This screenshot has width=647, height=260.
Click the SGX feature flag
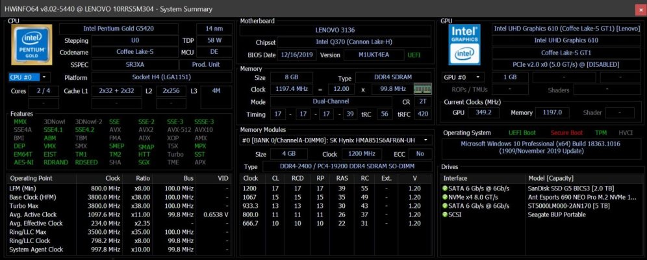[144, 162]
